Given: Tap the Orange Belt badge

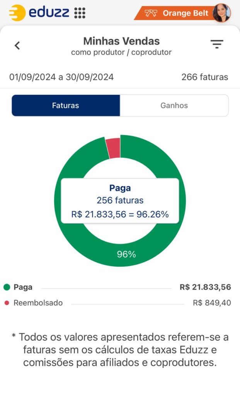Looking at the screenshot, I should 186,13.
